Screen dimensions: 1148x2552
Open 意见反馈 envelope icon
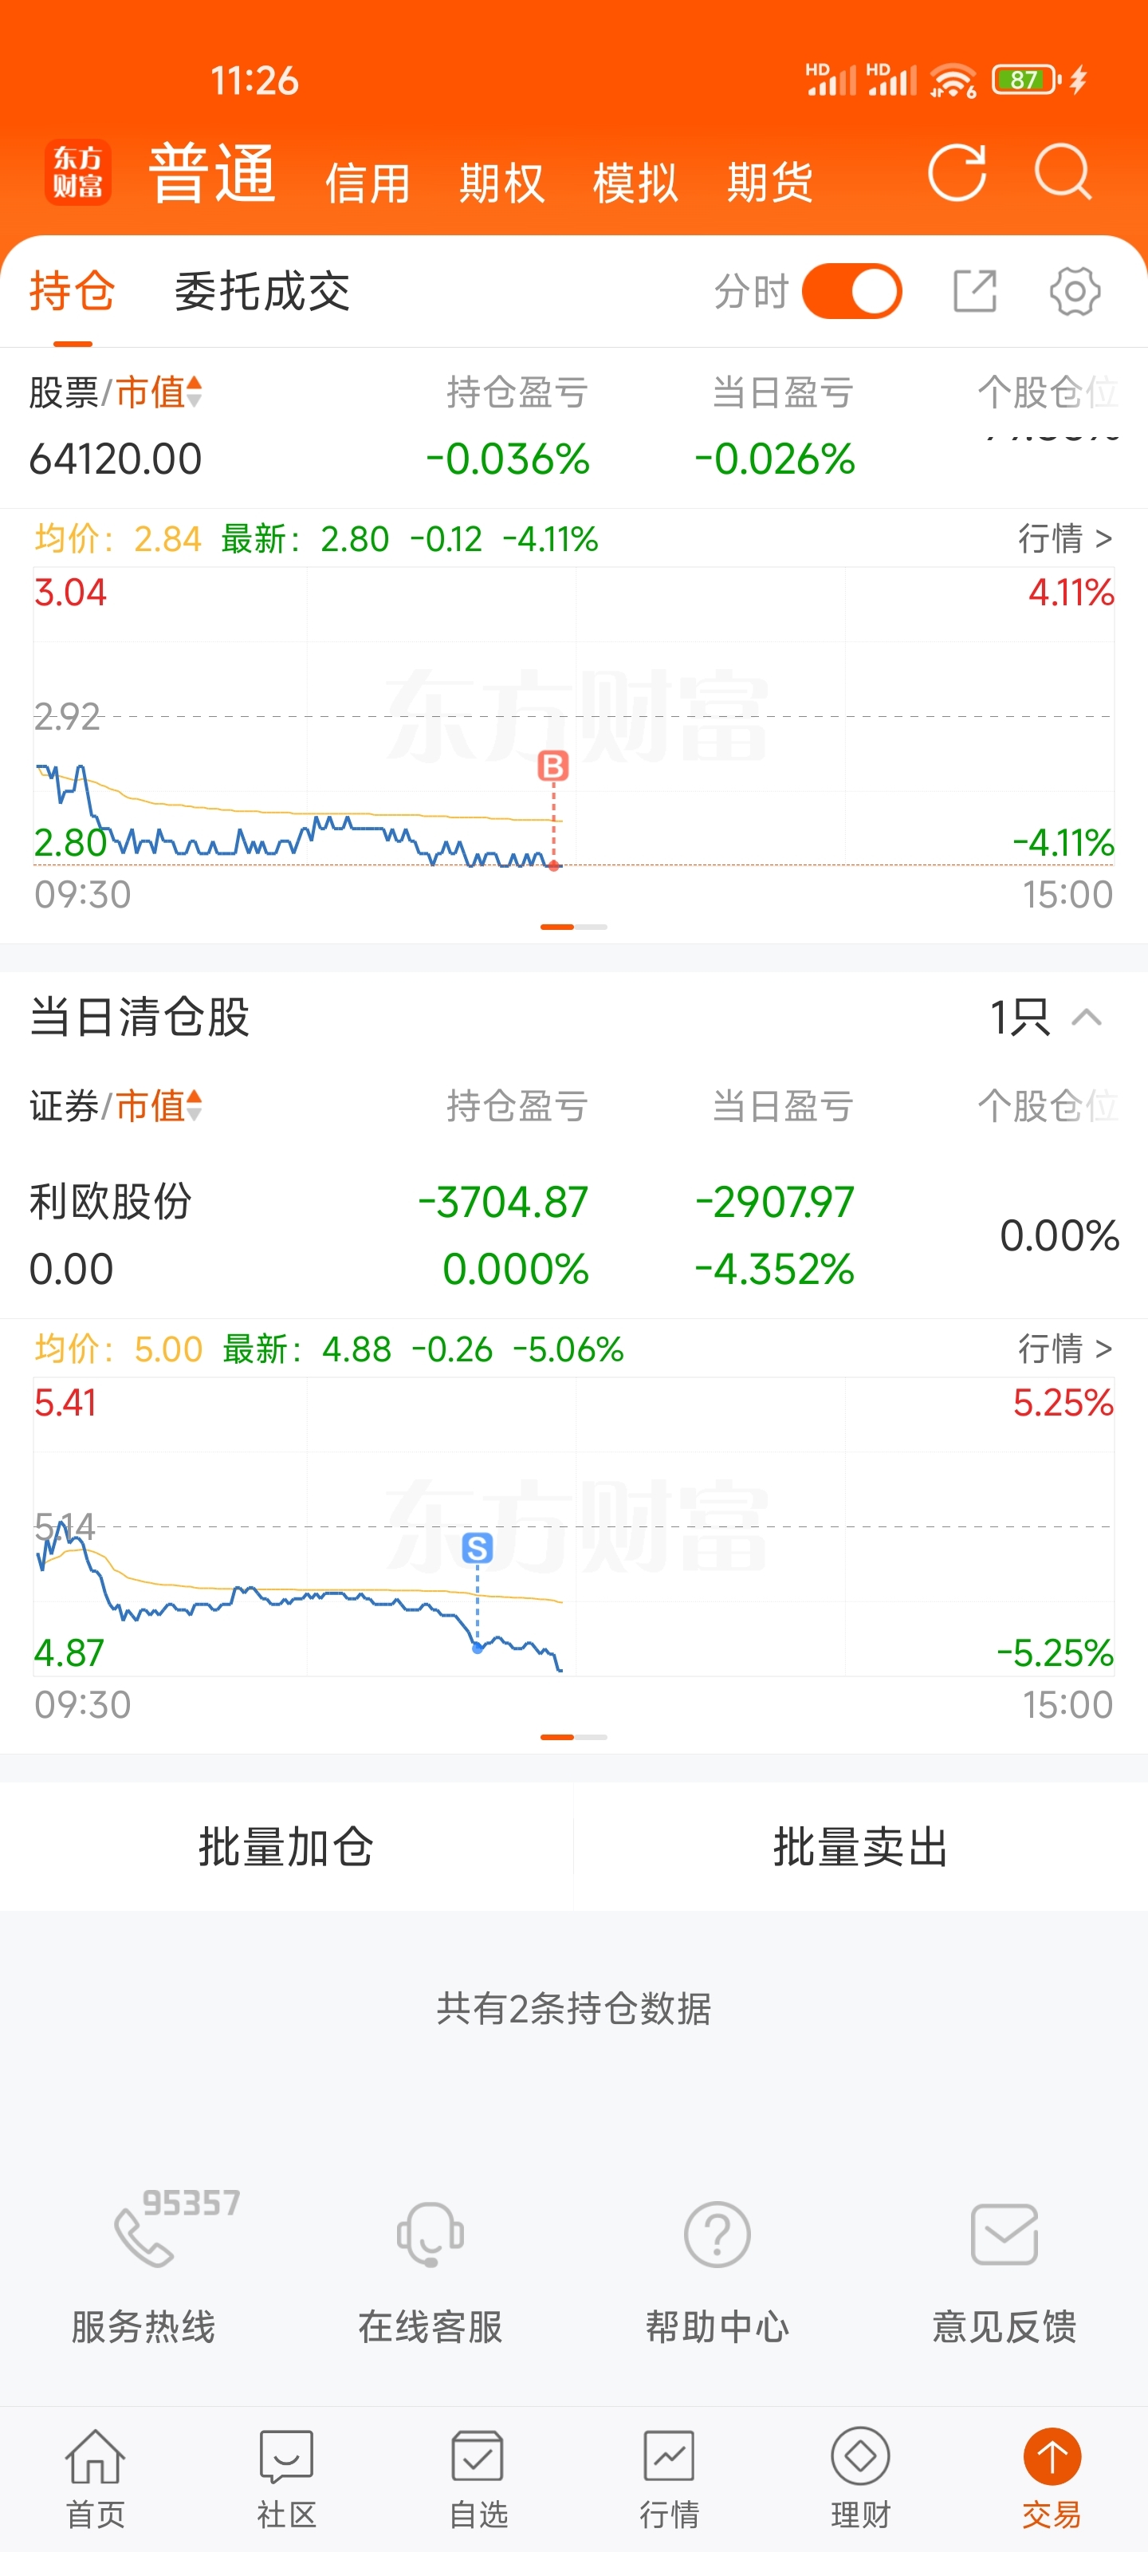tap(1005, 2234)
